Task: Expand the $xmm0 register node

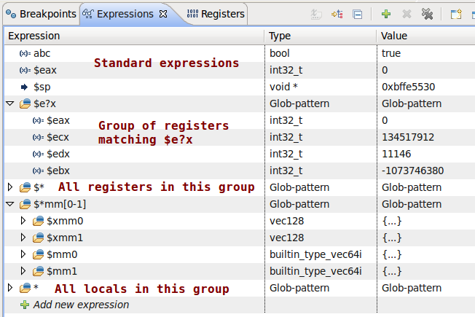Action: click(x=23, y=221)
